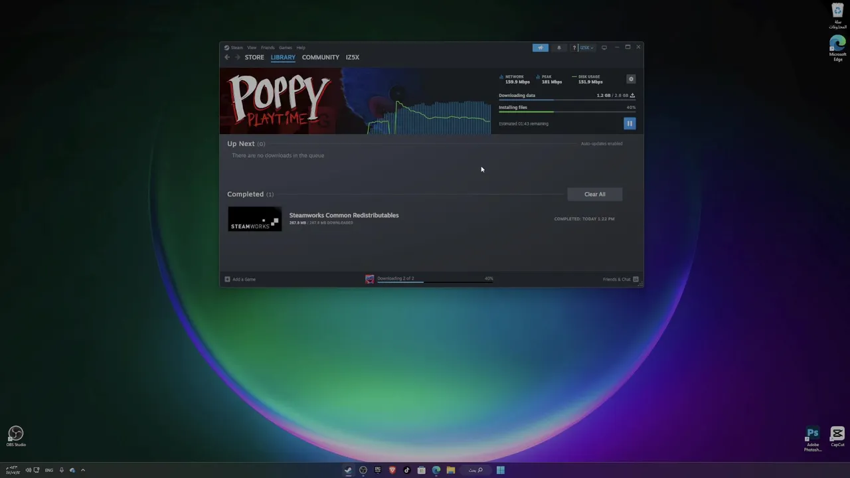
Task: Expand the IZ5X account dropdown
Action: pos(586,48)
